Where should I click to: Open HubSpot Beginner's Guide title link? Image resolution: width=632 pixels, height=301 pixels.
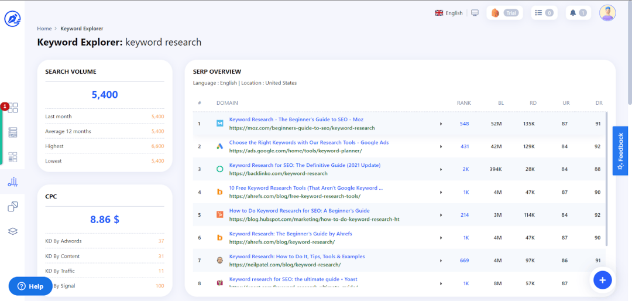(x=299, y=211)
